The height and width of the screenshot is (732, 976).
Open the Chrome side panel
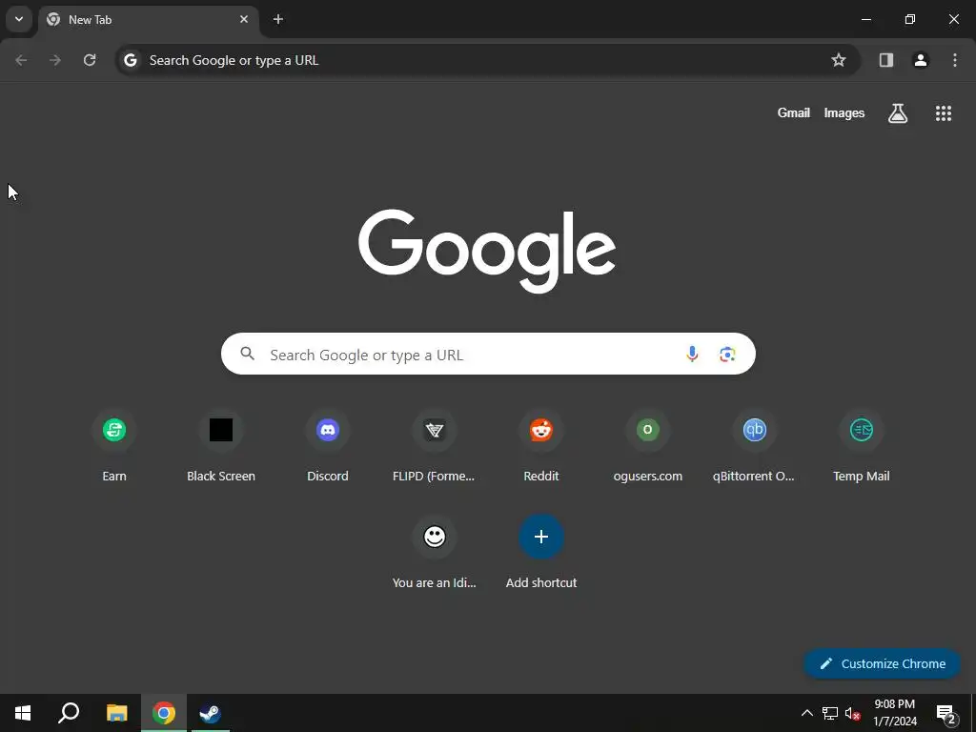tap(886, 60)
